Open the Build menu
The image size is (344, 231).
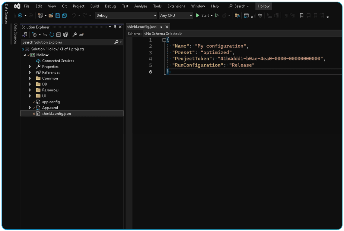tap(94, 6)
